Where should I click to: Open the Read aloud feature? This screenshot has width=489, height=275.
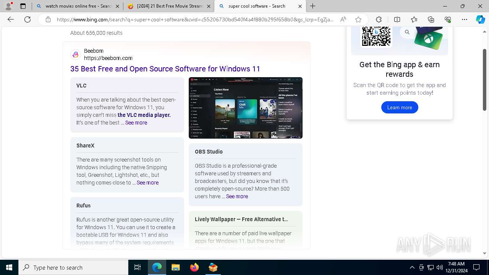(x=343, y=19)
